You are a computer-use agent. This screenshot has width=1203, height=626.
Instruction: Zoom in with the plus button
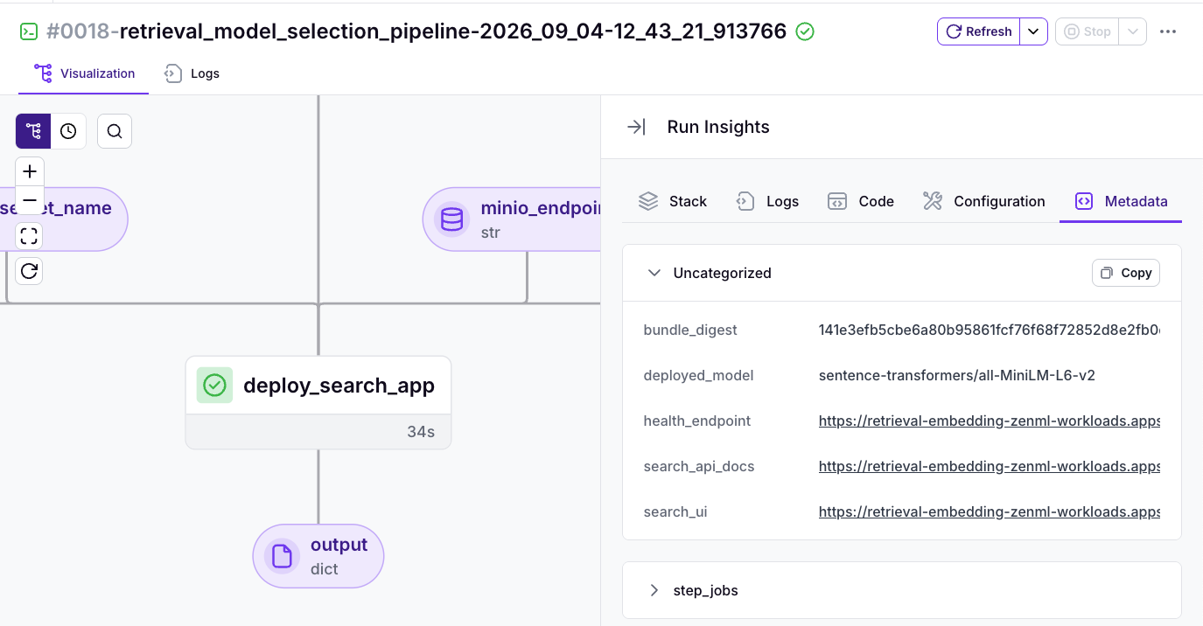[29, 171]
